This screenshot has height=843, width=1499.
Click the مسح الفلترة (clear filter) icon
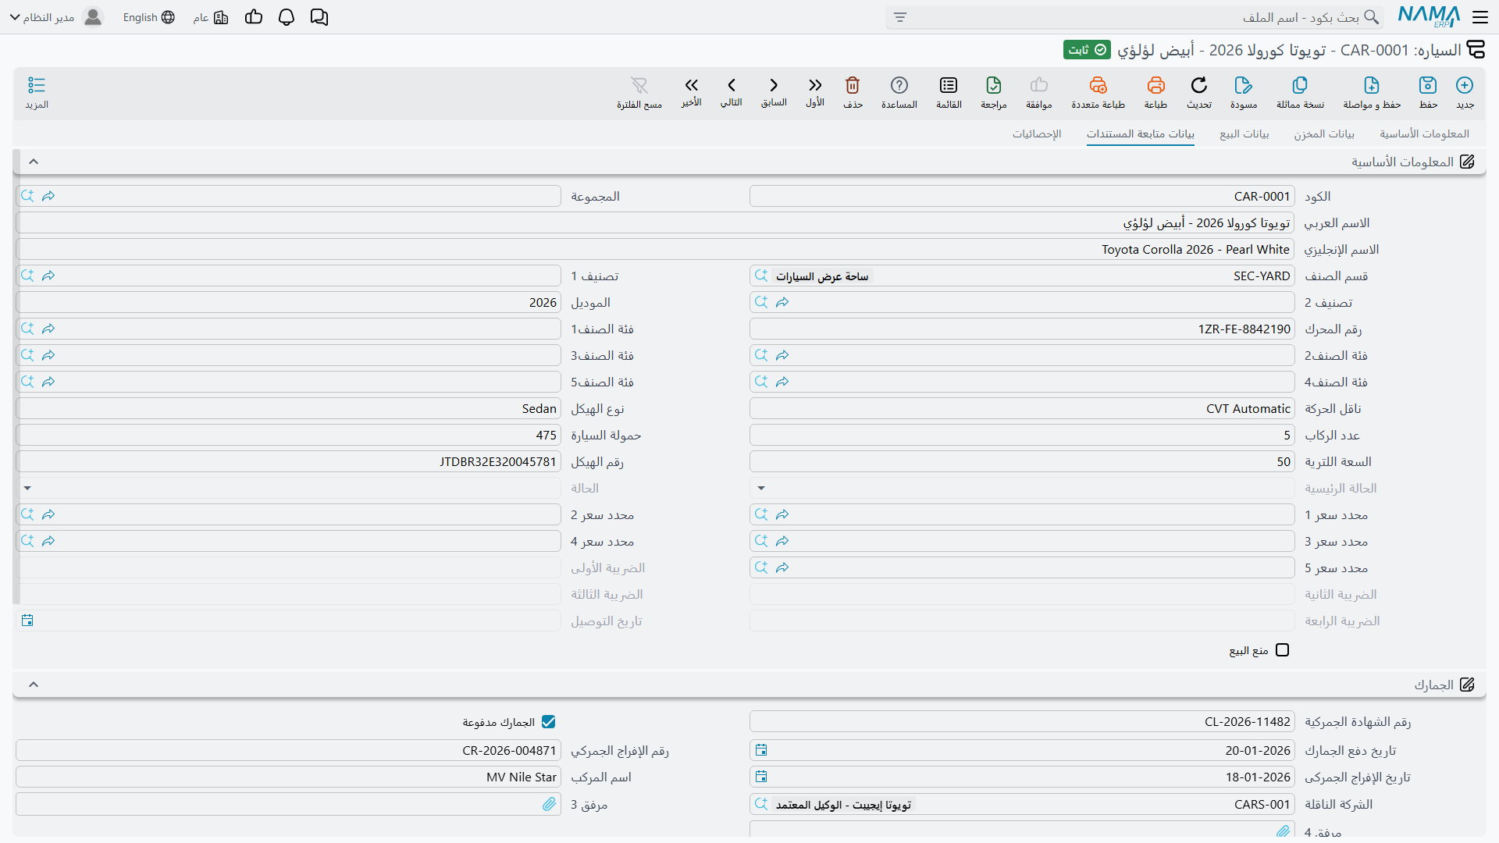pos(639,85)
